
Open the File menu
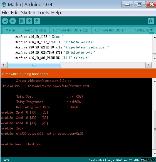coord(5,13)
